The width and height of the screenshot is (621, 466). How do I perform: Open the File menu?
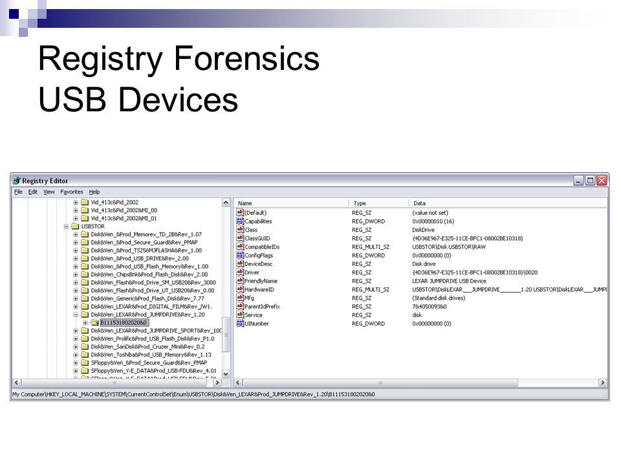click(18, 192)
